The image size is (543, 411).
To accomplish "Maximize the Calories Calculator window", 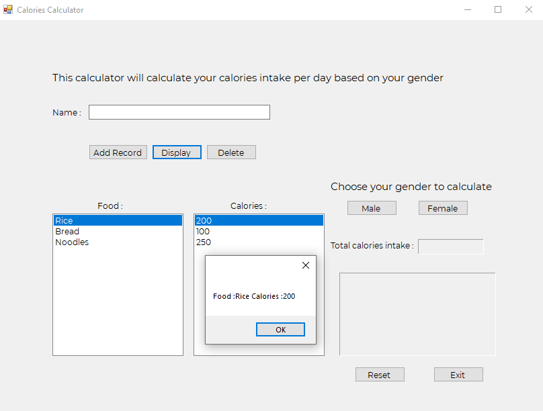I will pos(498,9).
